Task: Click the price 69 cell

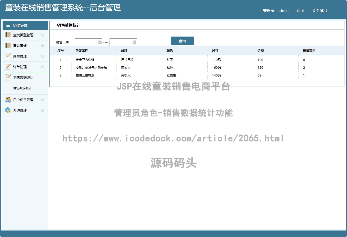Action: point(259,75)
